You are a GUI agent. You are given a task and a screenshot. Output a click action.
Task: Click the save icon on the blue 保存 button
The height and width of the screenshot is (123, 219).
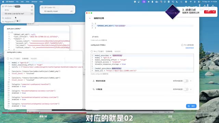point(189,106)
